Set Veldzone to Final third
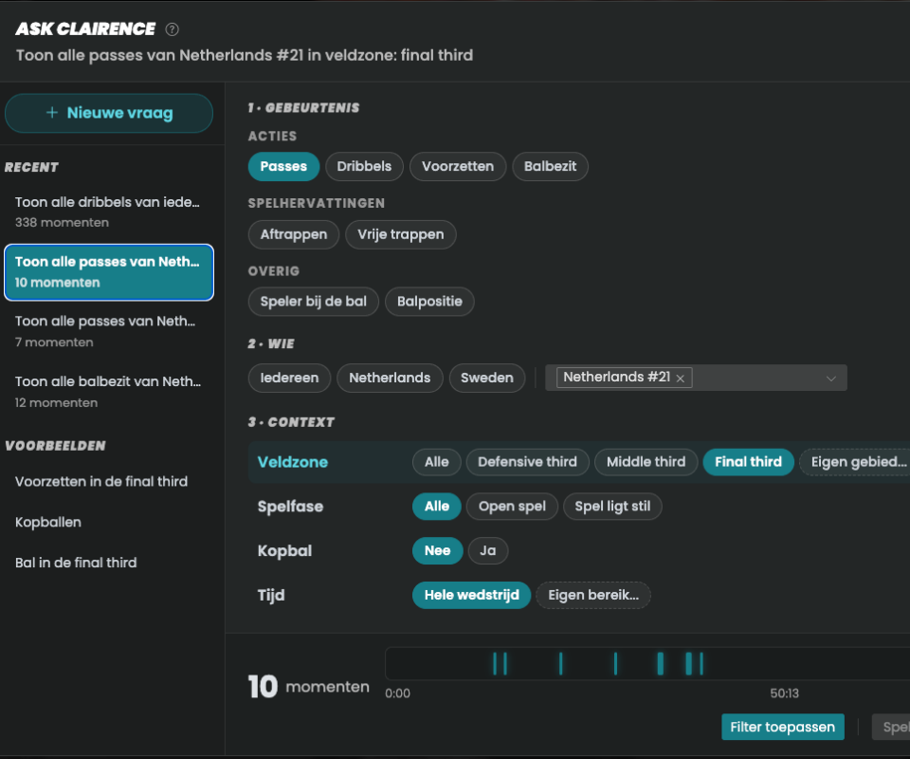910x759 pixels. [x=748, y=462]
